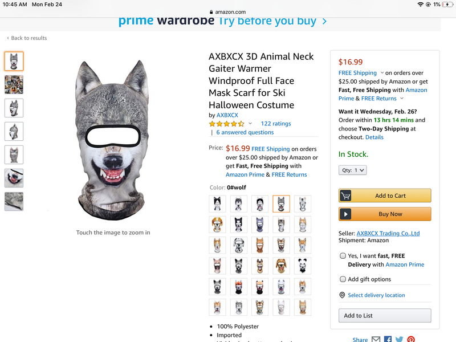Click the shopping cart icon on Add to Cart
Image resolution: width=456 pixels, height=342 pixels.
click(345, 196)
